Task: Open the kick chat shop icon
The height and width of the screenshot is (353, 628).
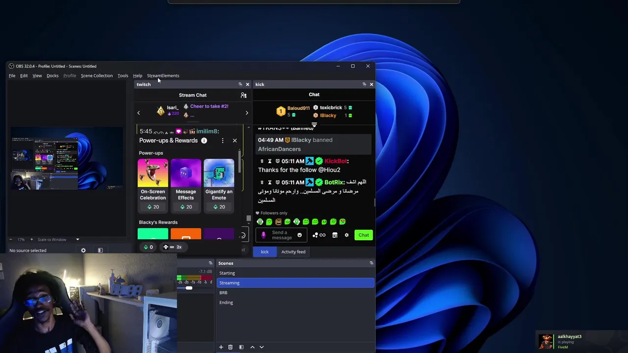Action: (x=335, y=235)
